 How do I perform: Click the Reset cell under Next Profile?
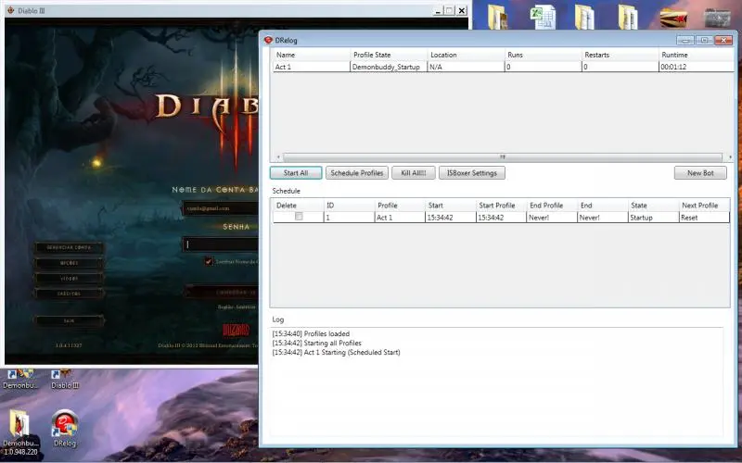coord(704,218)
